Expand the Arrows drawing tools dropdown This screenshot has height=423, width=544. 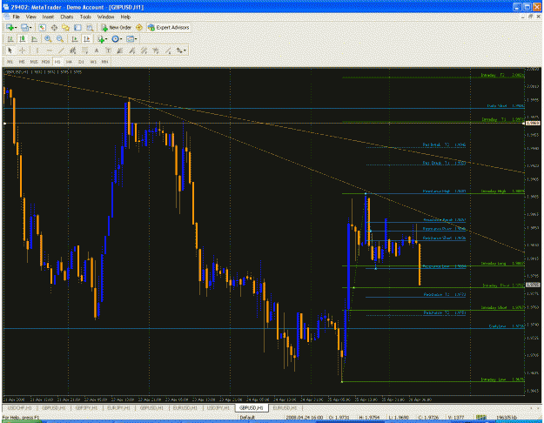point(185,50)
